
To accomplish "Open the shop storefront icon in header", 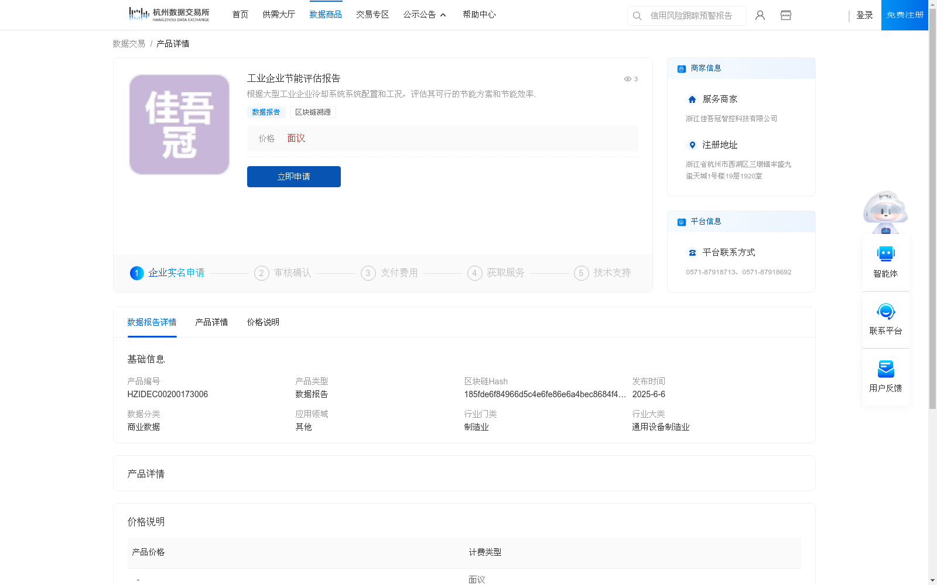I will click(786, 15).
